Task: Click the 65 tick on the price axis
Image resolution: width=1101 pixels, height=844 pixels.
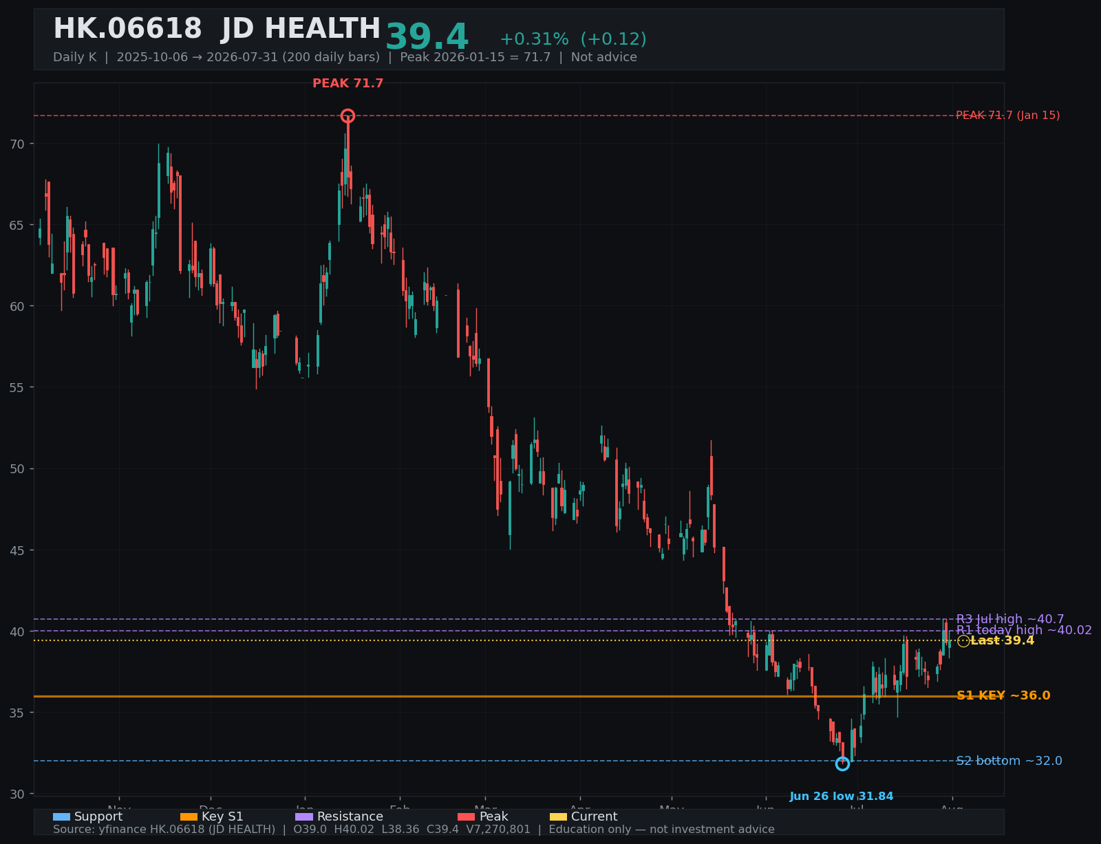Action: [17, 225]
